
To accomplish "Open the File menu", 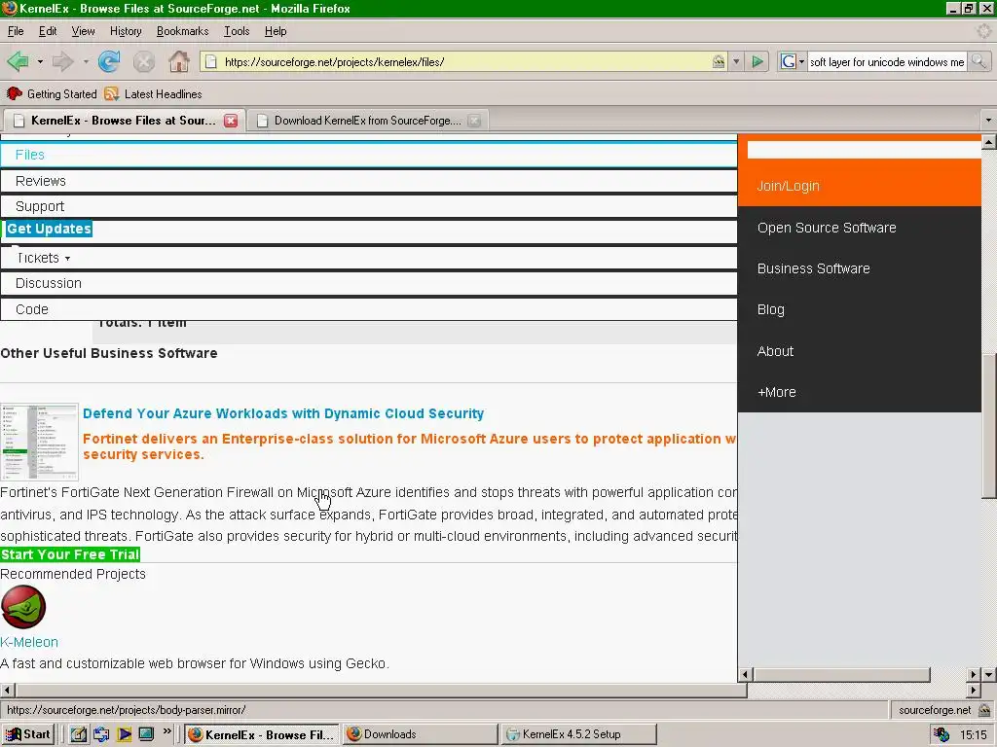I will pos(16,31).
